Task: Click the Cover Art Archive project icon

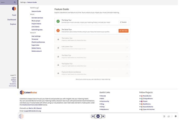Action: pyautogui.click(x=142, y=110)
